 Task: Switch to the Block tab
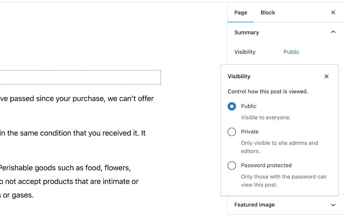[x=268, y=12]
